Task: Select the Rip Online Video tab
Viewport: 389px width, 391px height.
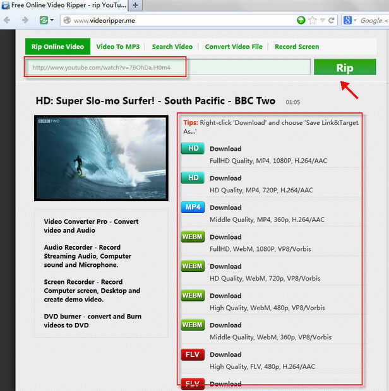Action: point(57,47)
